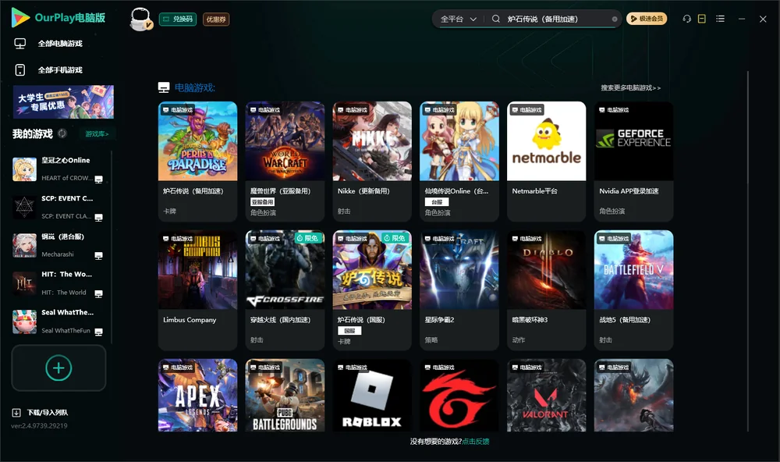
Task: Open the 大学生专属优惠 promotional banner
Action: click(63, 101)
